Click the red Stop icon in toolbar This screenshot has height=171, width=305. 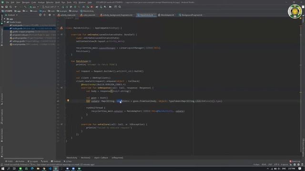tap(91, 7)
